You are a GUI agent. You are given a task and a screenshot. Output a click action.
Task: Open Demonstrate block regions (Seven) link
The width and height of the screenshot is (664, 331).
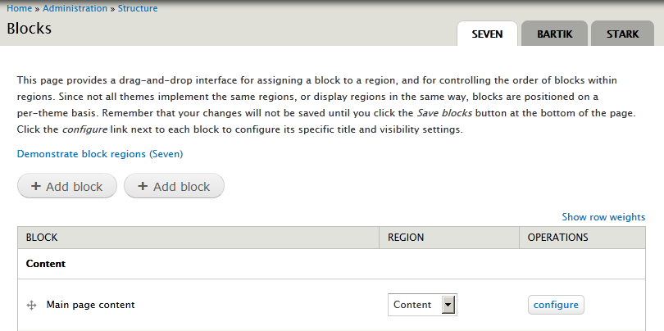100,154
